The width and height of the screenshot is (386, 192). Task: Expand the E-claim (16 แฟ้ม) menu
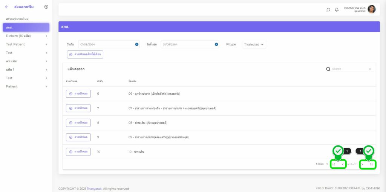pos(26,36)
